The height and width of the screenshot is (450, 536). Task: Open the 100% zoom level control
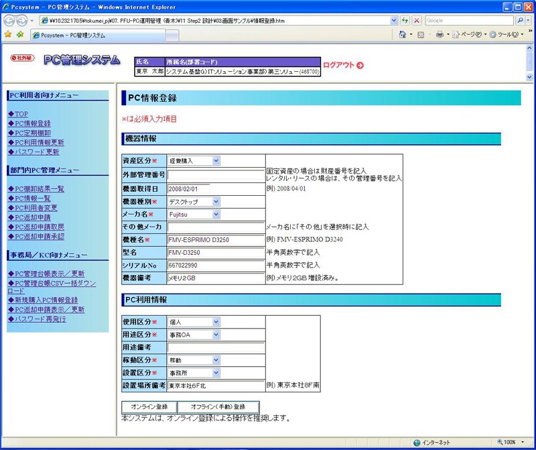(511, 442)
